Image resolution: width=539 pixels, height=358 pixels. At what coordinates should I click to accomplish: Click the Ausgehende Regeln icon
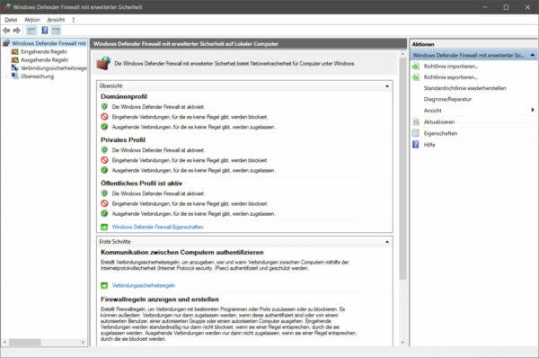click(x=14, y=60)
